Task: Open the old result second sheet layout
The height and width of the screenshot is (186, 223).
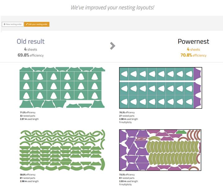Action: coord(62,150)
